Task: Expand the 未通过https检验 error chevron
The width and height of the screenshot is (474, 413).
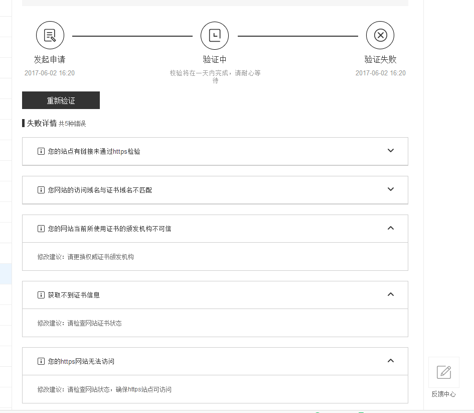Action: 391,151
